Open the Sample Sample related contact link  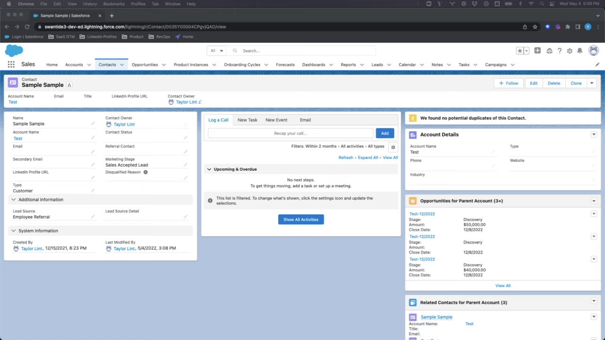click(436, 317)
